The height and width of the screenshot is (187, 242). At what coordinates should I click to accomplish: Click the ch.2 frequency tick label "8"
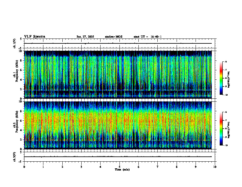(21, 111)
